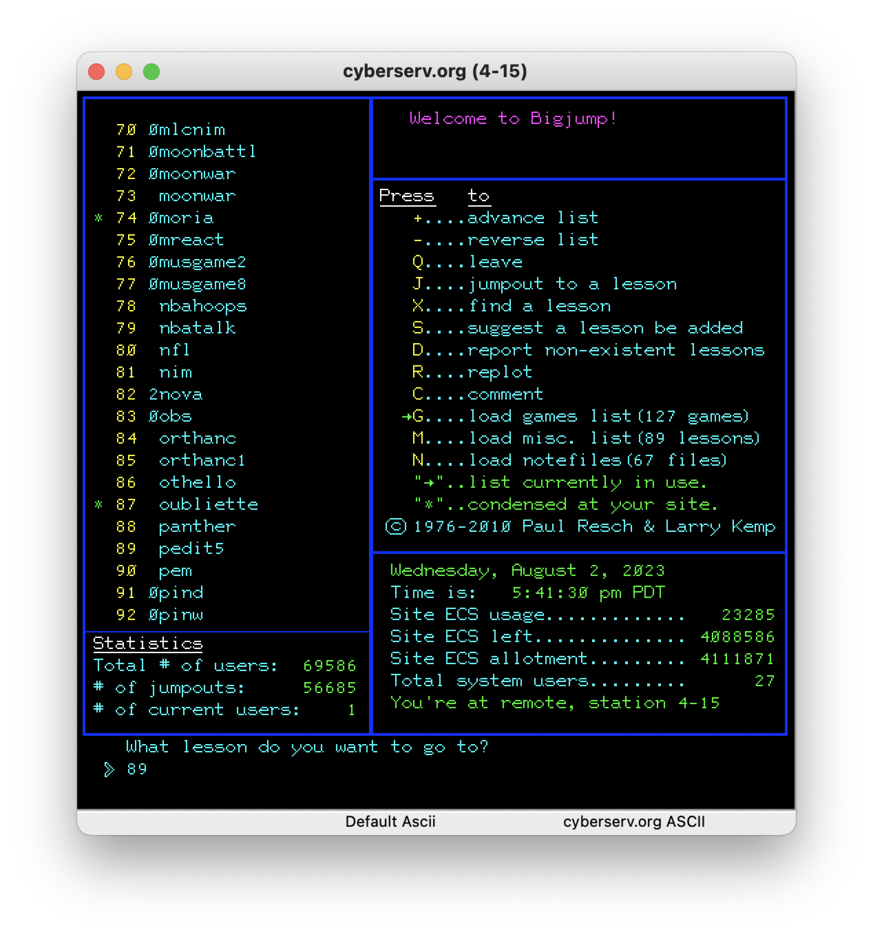Click 'X....find a lesson' option
873x937 pixels.
tap(512, 306)
